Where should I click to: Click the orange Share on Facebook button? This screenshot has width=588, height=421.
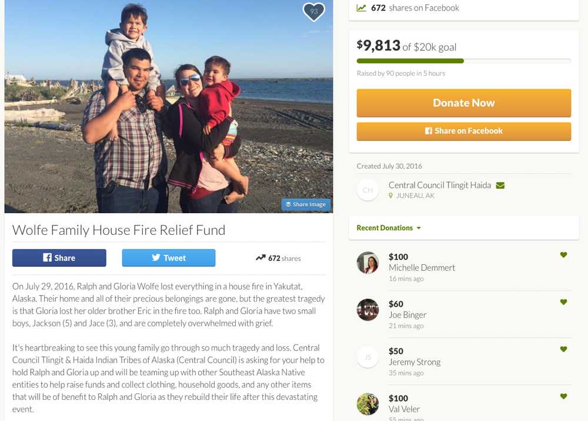[x=463, y=131]
